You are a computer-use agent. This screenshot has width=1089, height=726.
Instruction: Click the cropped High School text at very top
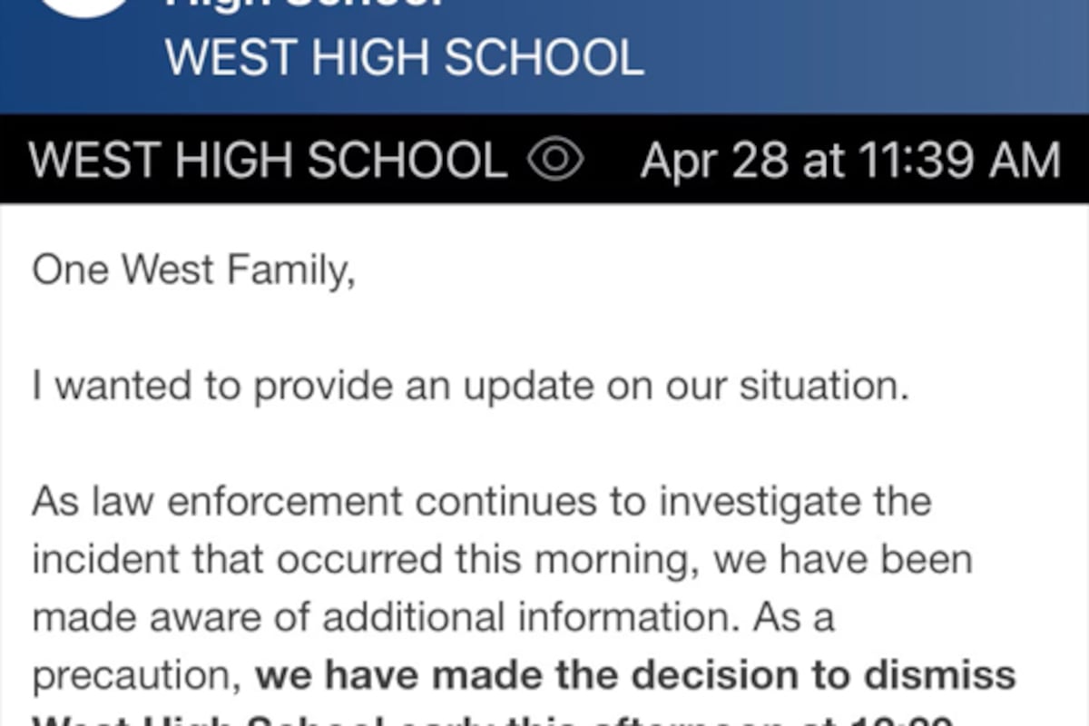click(x=305, y=5)
